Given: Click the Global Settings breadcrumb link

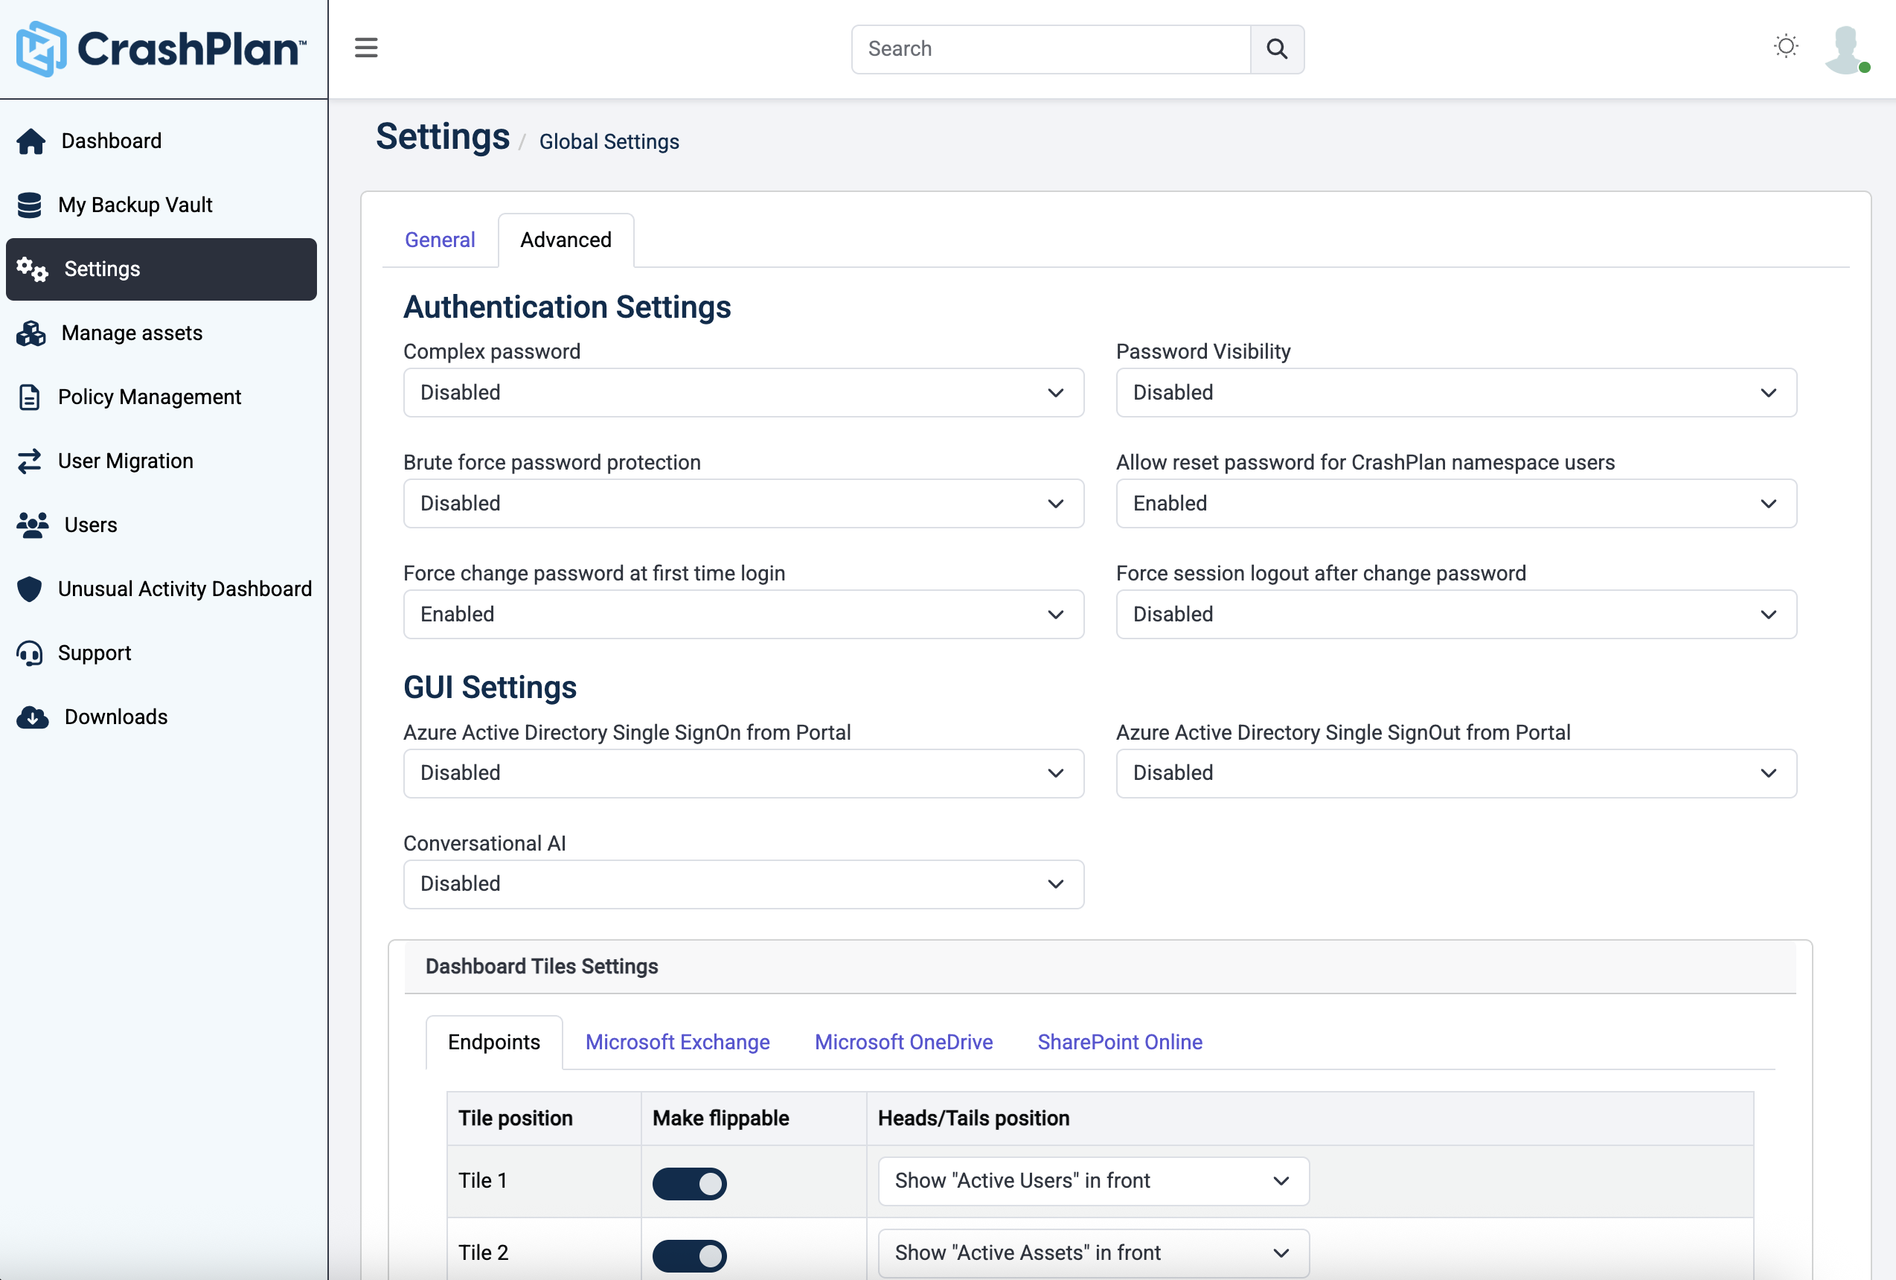Looking at the screenshot, I should [608, 141].
